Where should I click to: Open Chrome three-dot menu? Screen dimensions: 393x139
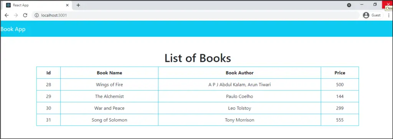coord(389,15)
